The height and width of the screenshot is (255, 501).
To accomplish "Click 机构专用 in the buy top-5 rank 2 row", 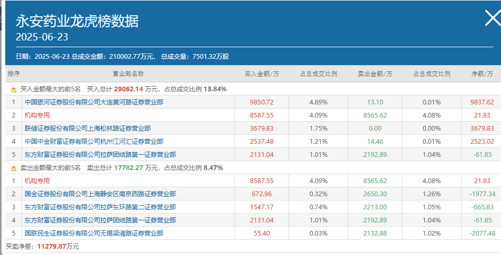I will click(37, 115).
